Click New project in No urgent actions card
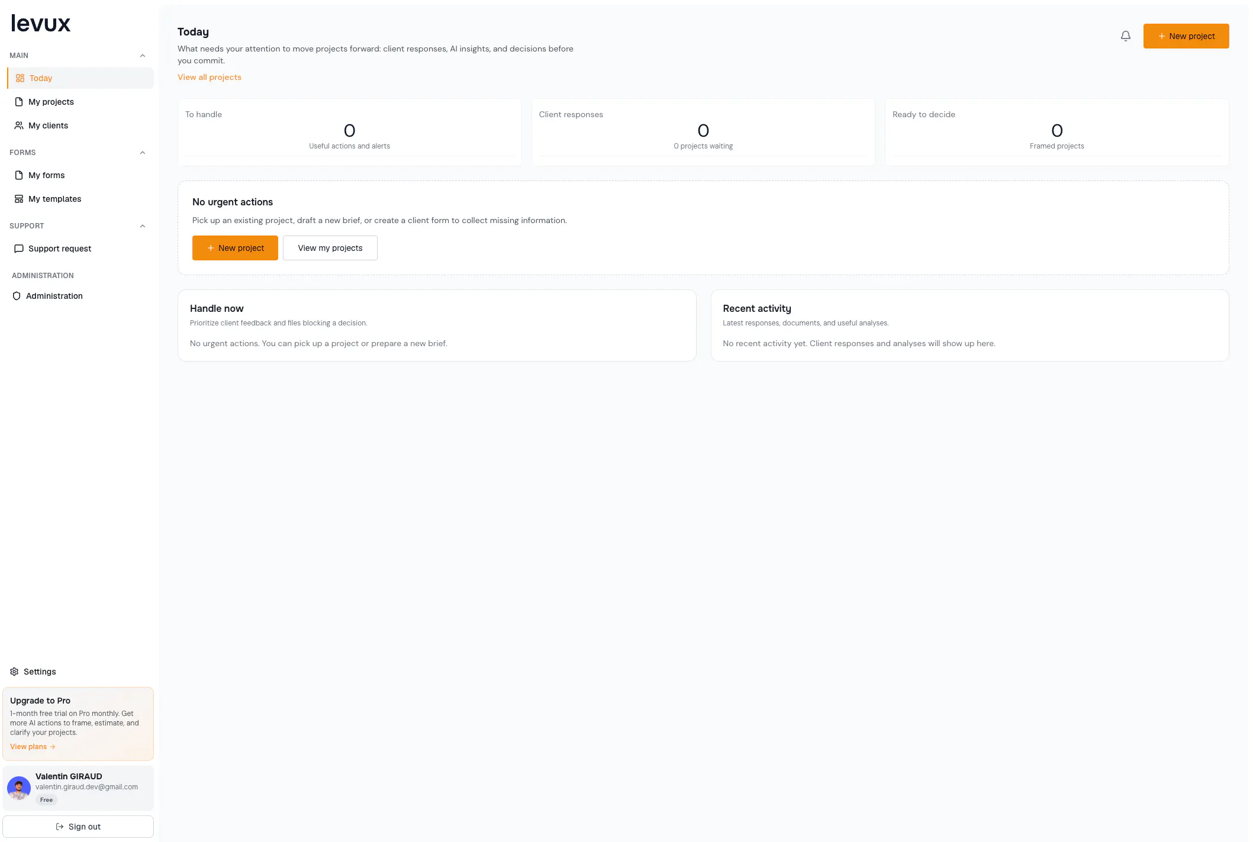1253x842 pixels. [235, 248]
